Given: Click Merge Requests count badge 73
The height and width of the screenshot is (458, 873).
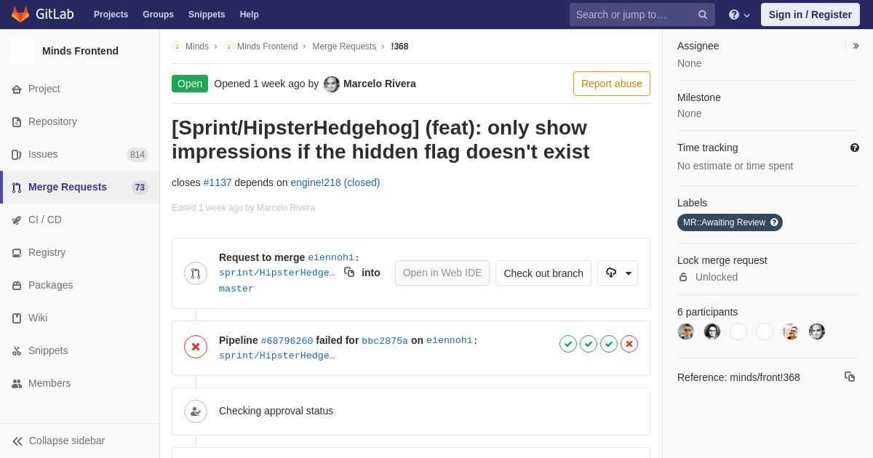Looking at the screenshot, I should coord(140,187).
